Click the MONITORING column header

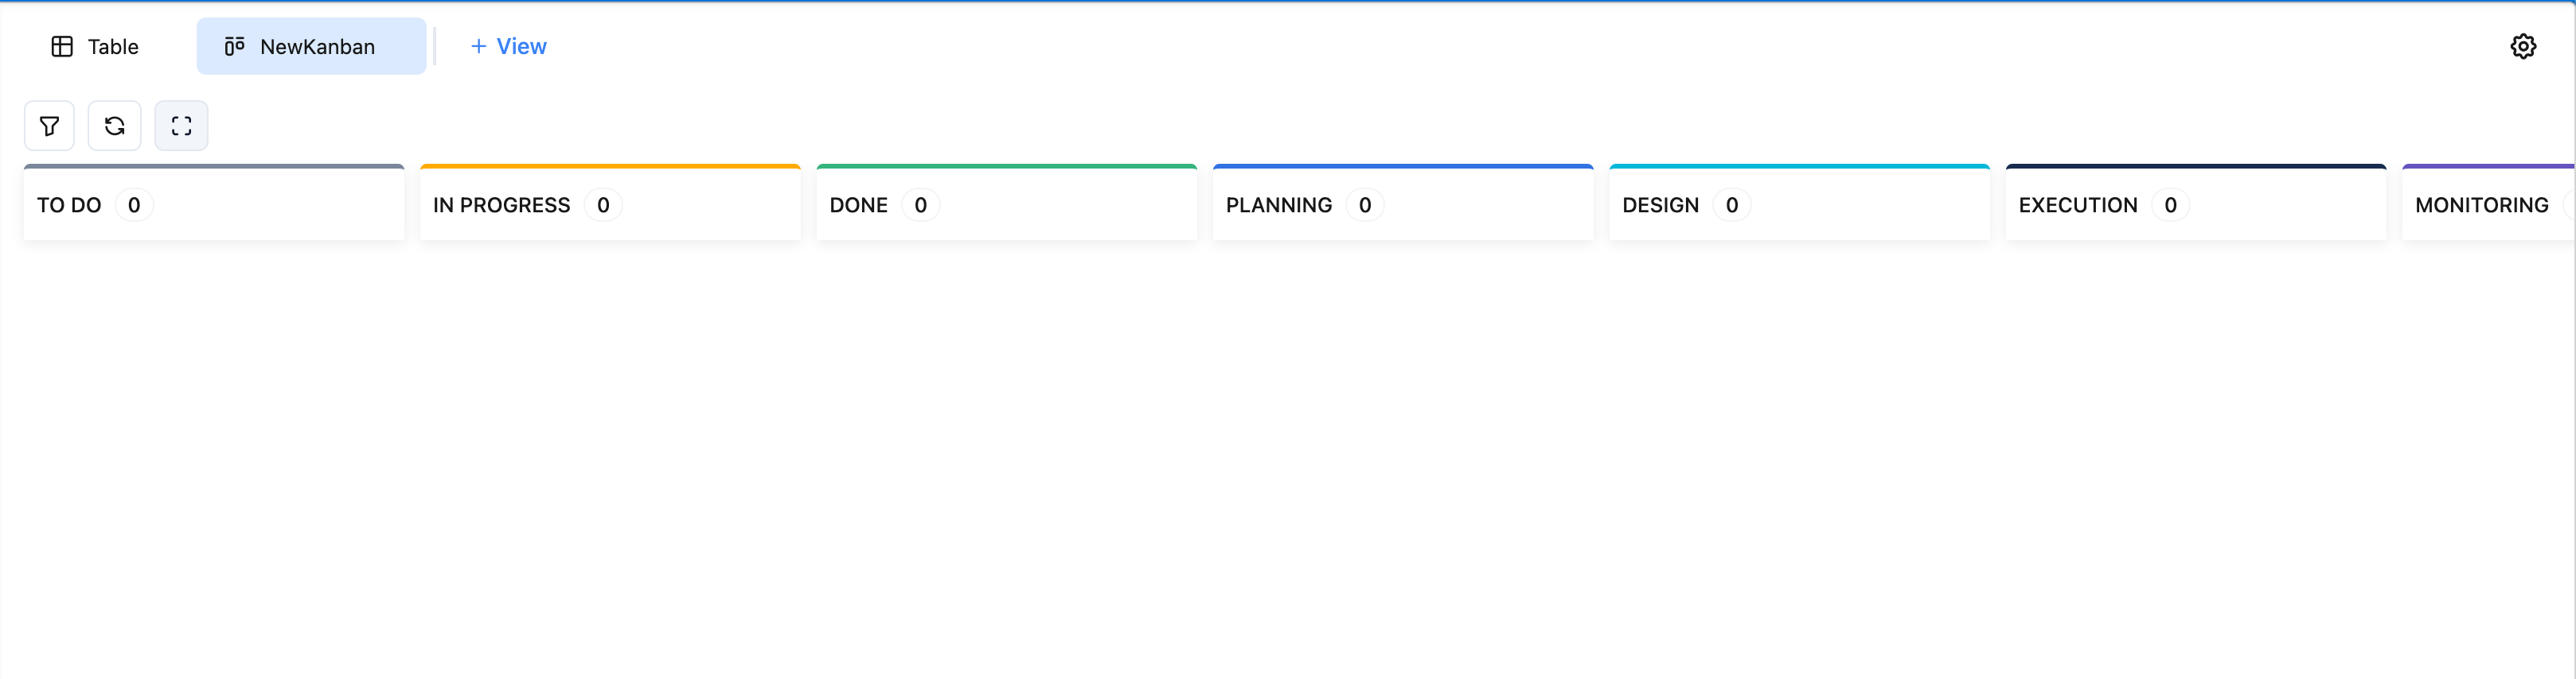[x=2481, y=204]
